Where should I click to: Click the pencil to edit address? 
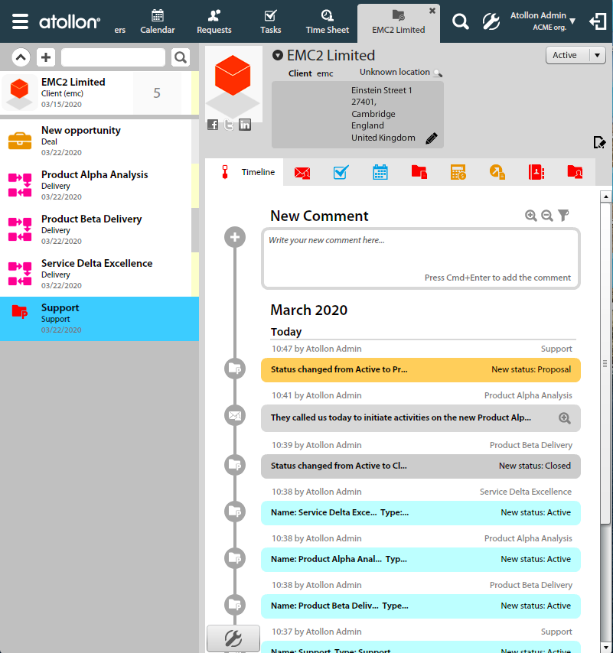[432, 138]
